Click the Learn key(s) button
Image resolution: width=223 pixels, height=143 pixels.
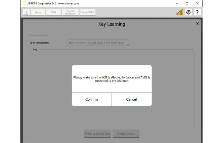[126, 134]
